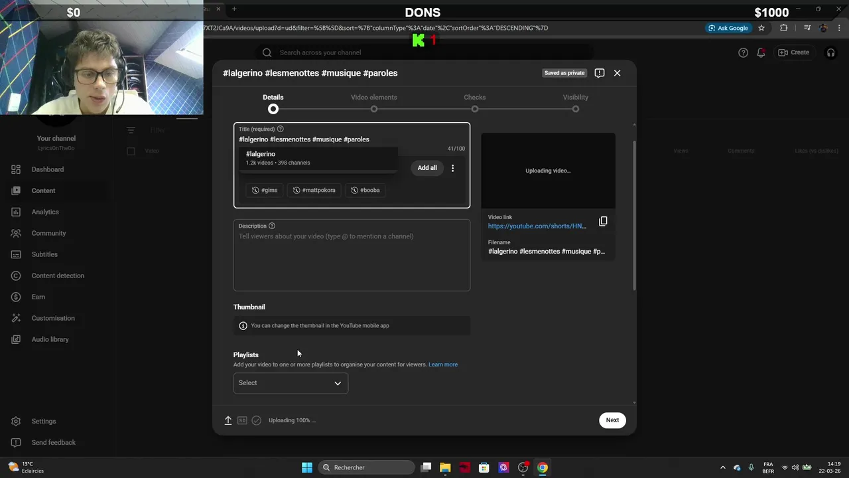
Task: Click Add all hashtags button
Action: pyautogui.click(x=427, y=168)
